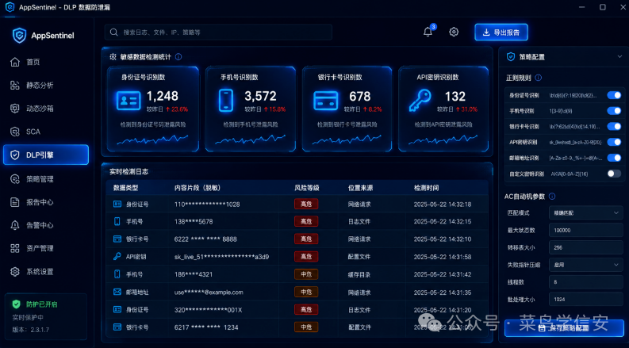
Task: Click info icon beside 正则规则
Action: [539, 78]
